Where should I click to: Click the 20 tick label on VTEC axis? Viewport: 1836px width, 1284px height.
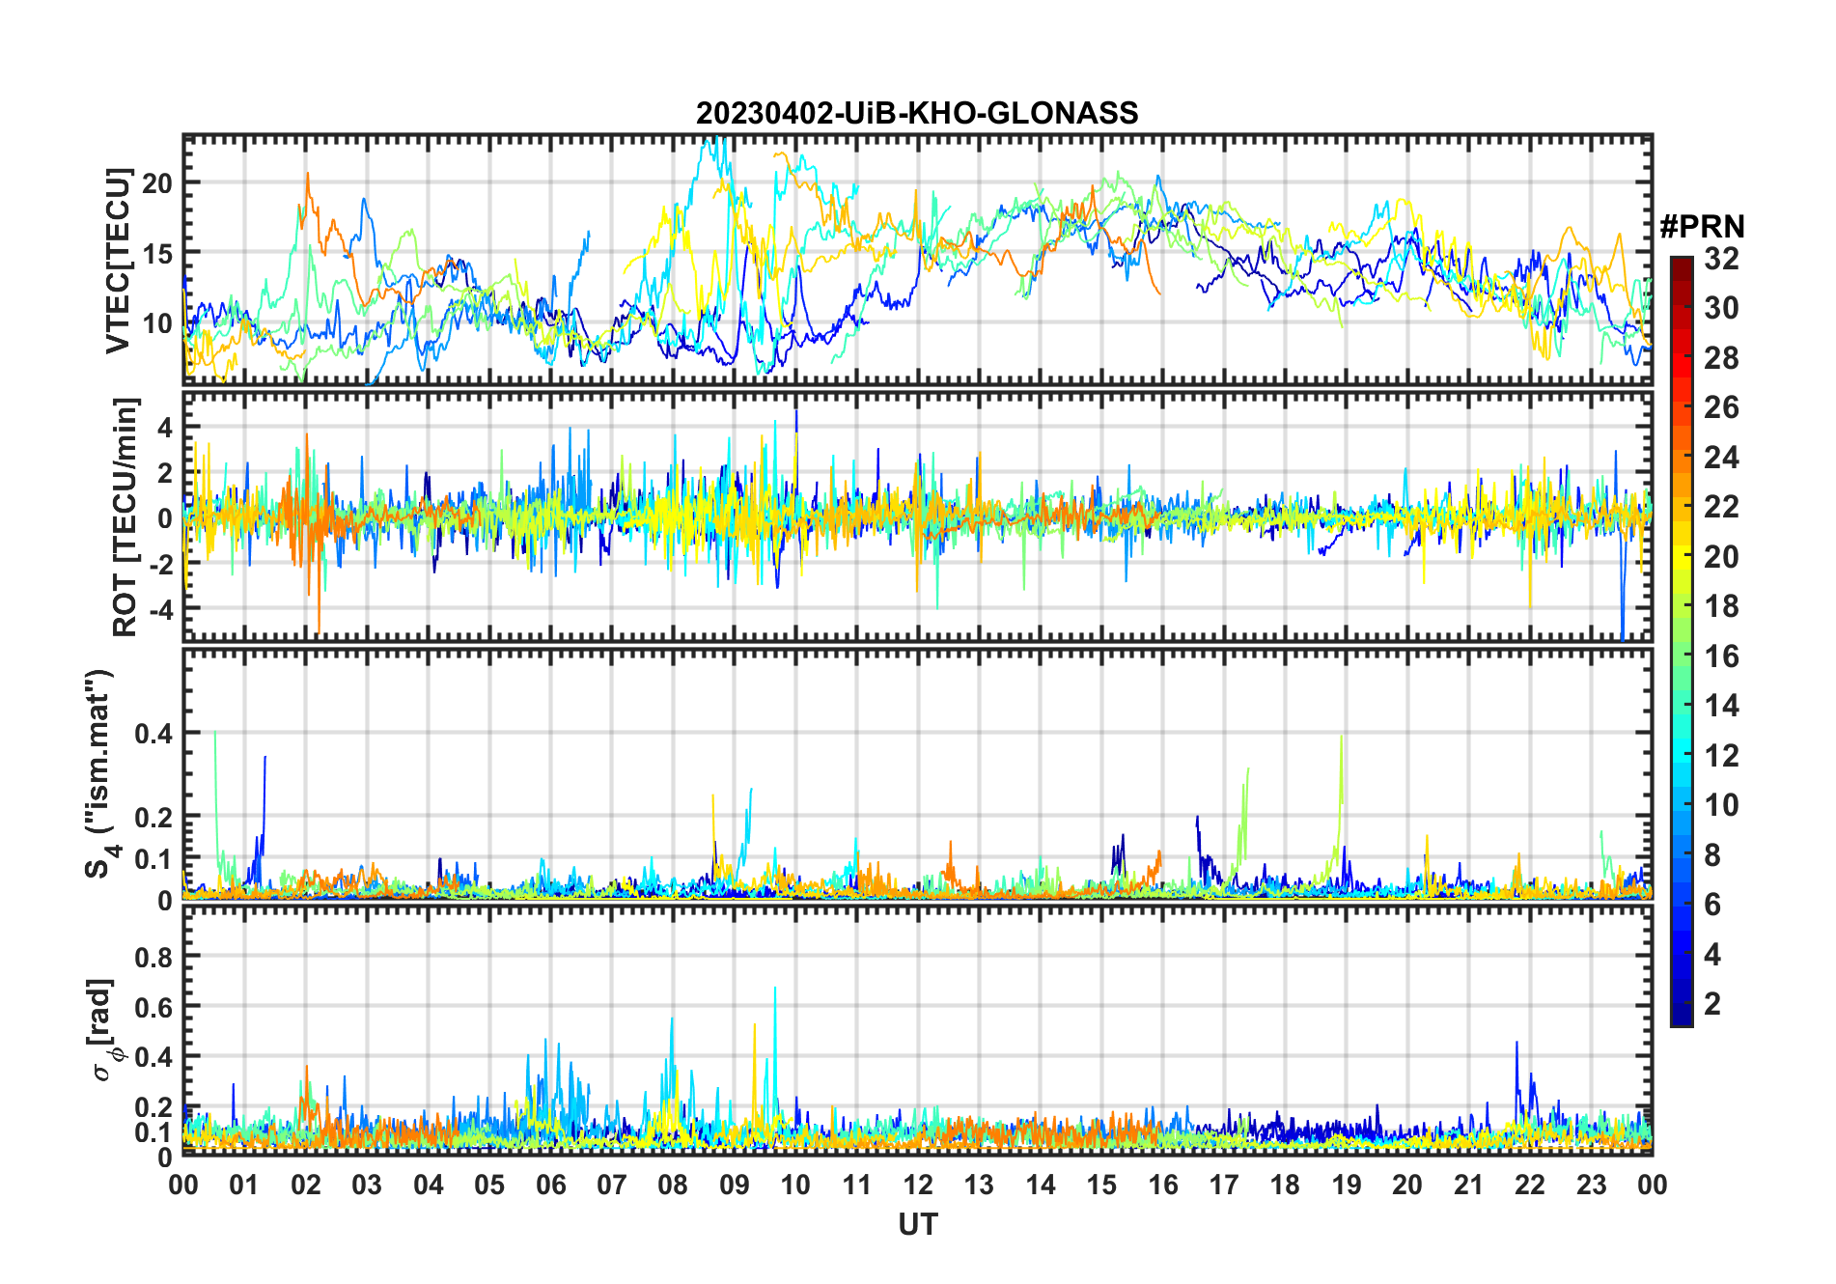click(157, 183)
